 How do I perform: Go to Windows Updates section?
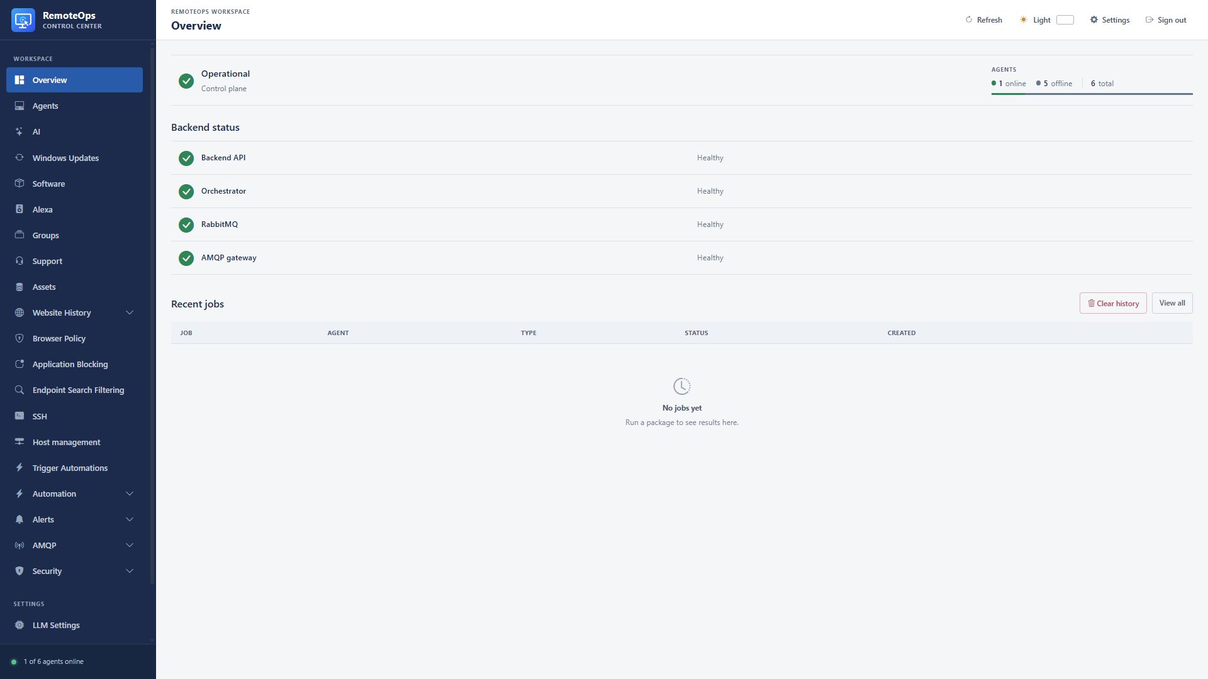74,158
